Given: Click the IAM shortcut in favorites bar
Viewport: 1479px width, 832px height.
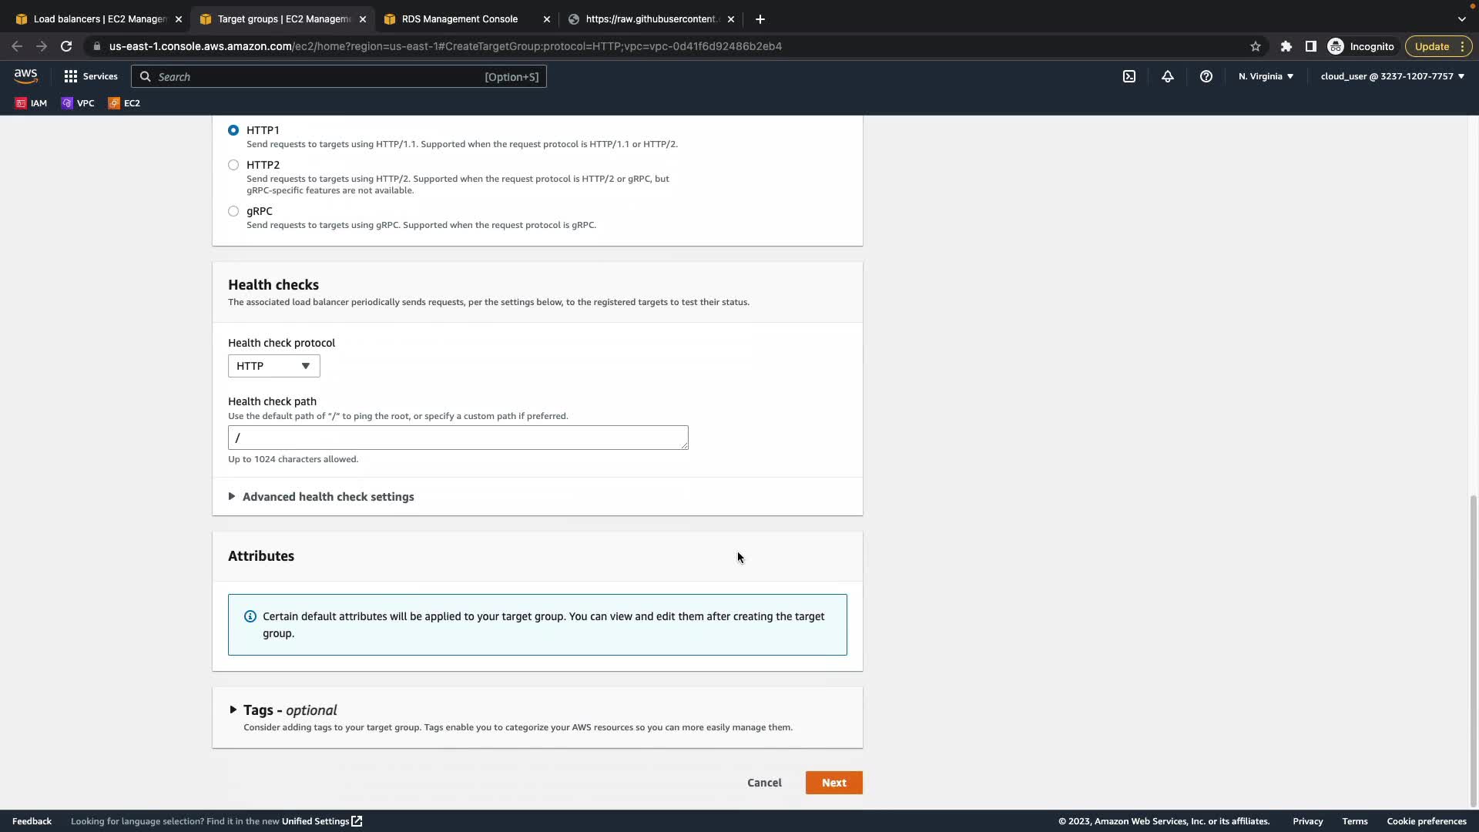Looking at the screenshot, I should 31,103.
